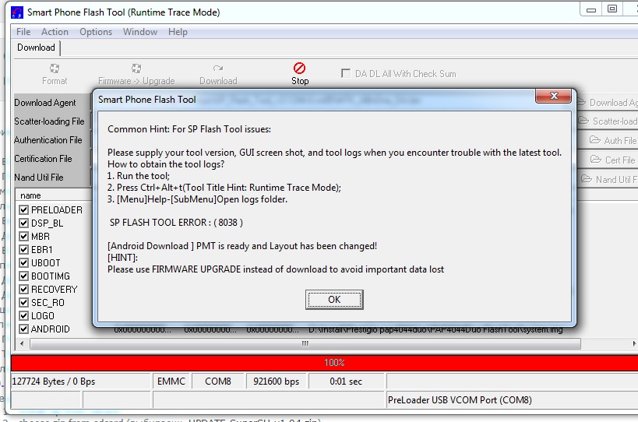Select the Download tab
This screenshot has height=422, width=638.
point(37,47)
